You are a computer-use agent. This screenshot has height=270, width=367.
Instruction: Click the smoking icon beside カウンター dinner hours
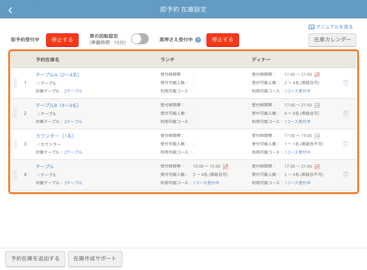(317, 135)
